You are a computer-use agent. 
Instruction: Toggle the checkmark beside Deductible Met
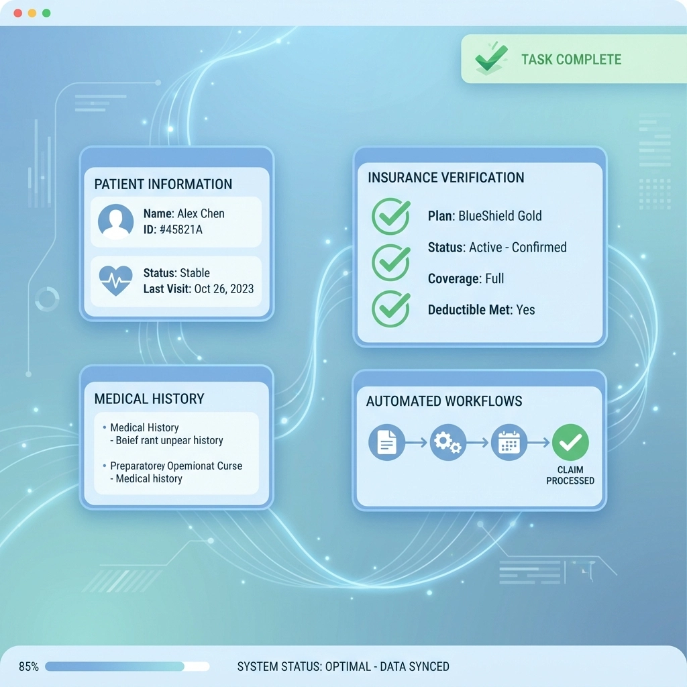point(390,308)
